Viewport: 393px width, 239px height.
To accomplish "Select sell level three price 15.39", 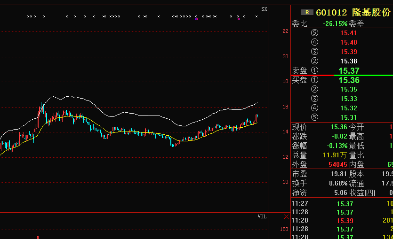I will pos(348,52).
